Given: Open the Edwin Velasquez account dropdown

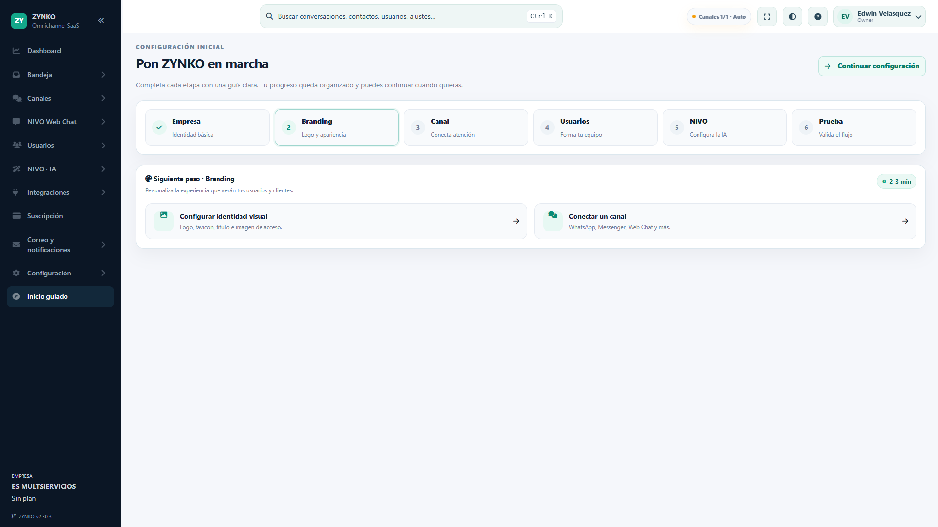Looking at the screenshot, I should click(x=879, y=17).
